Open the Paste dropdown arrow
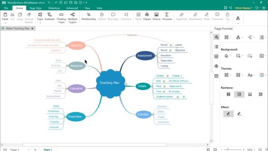This screenshot has width=268, height=151. coord(5,23)
